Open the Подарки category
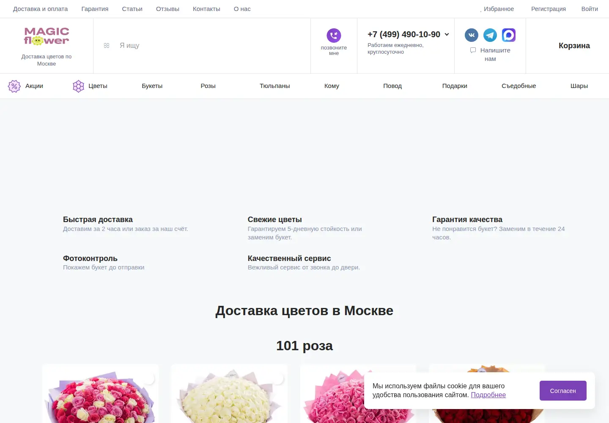 (455, 86)
